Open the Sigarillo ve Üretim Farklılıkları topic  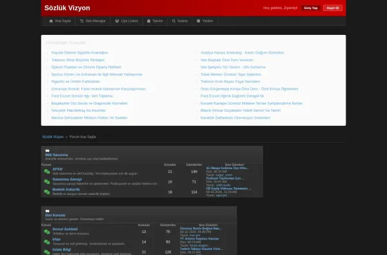tap(75, 81)
